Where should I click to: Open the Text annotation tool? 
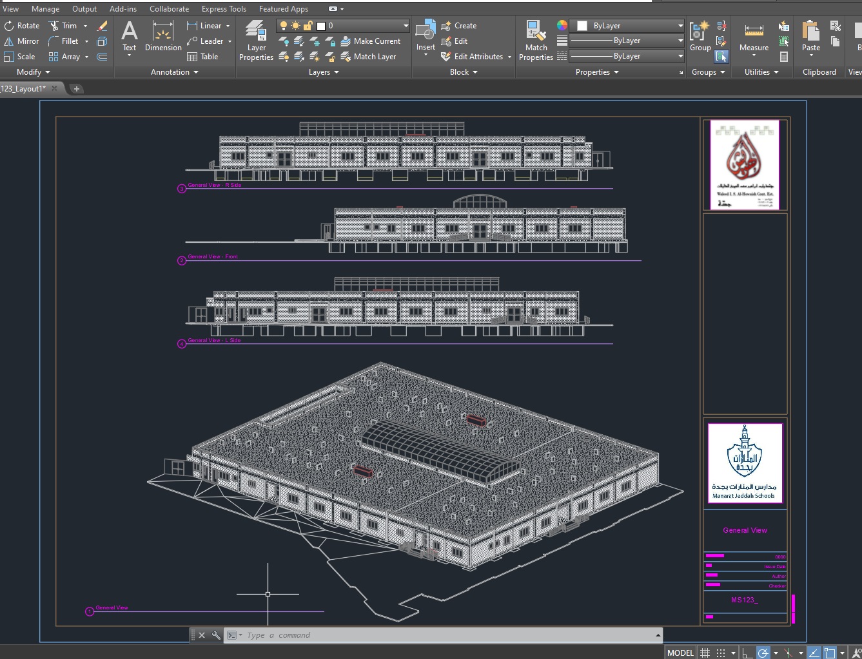point(130,36)
